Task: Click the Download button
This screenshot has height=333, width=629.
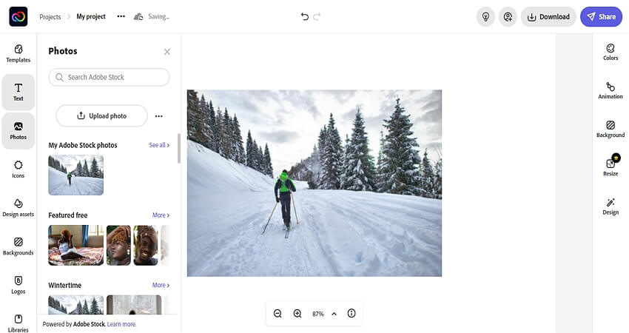Action: tap(548, 17)
